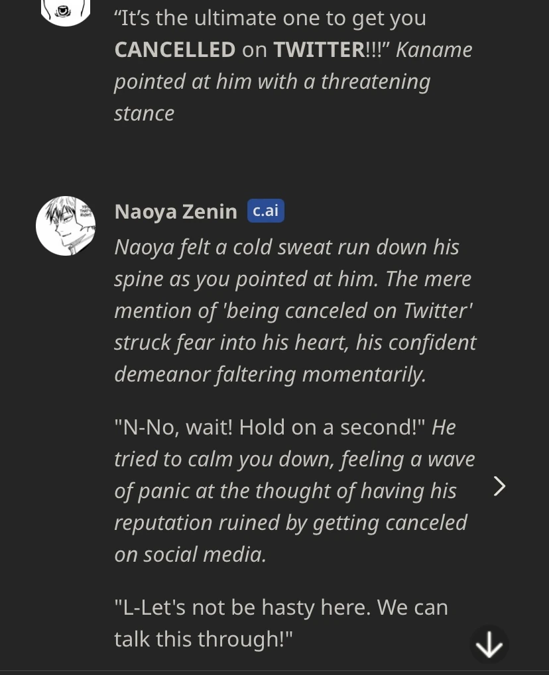Select the bold word TWITTER
This screenshot has width=549, height=675.
point(318,50)
